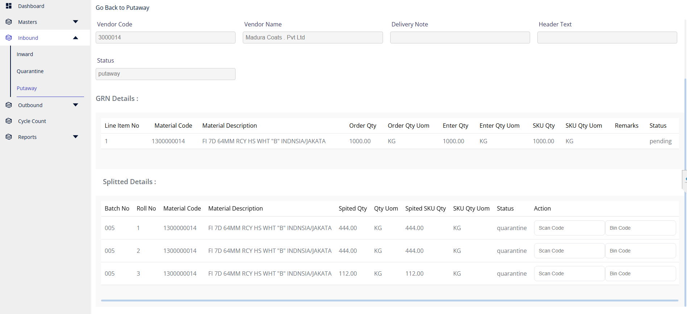Click the Delivery Note input field
The image size is (687, 314).
point(460,38)
